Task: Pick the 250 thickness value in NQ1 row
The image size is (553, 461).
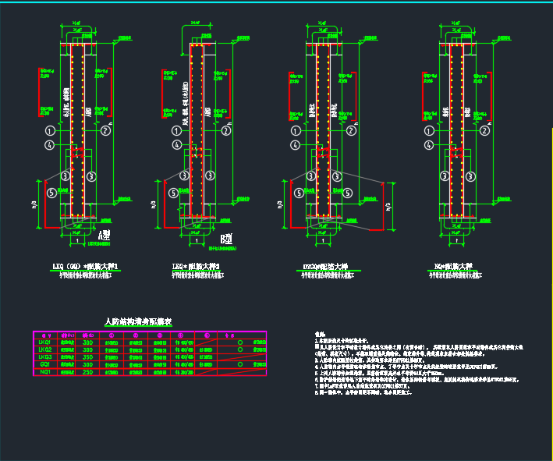Action: point(87,372)
